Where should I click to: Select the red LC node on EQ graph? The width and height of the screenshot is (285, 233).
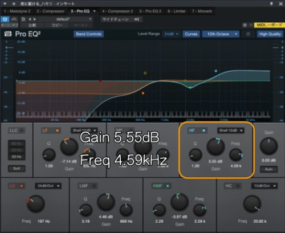(x=100, y=81)
